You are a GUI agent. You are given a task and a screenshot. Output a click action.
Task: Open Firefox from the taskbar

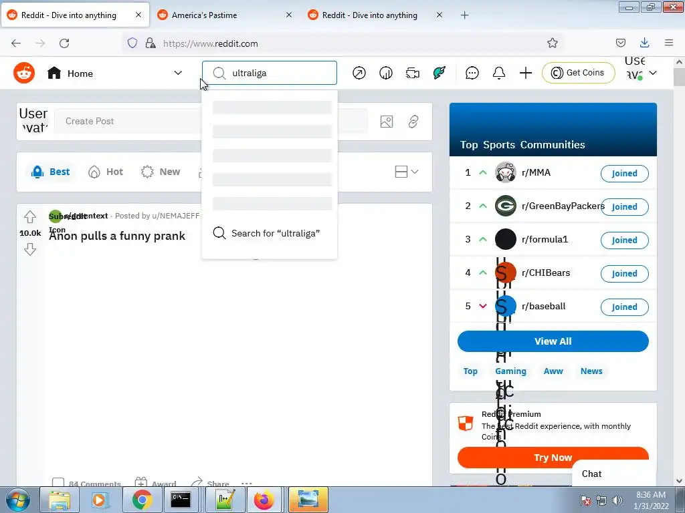(x=264, y=500)
